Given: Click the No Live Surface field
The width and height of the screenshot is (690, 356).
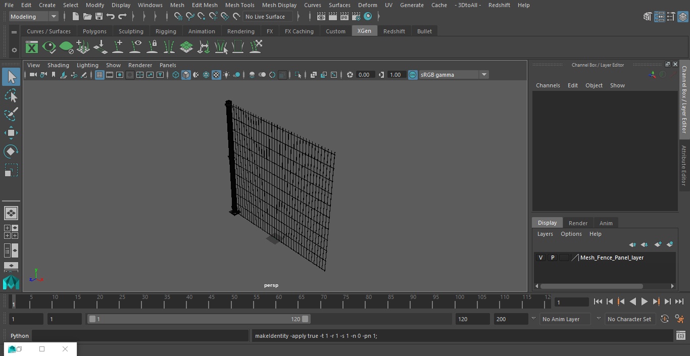Looking at the screenshot, I should tap(267, 17).
